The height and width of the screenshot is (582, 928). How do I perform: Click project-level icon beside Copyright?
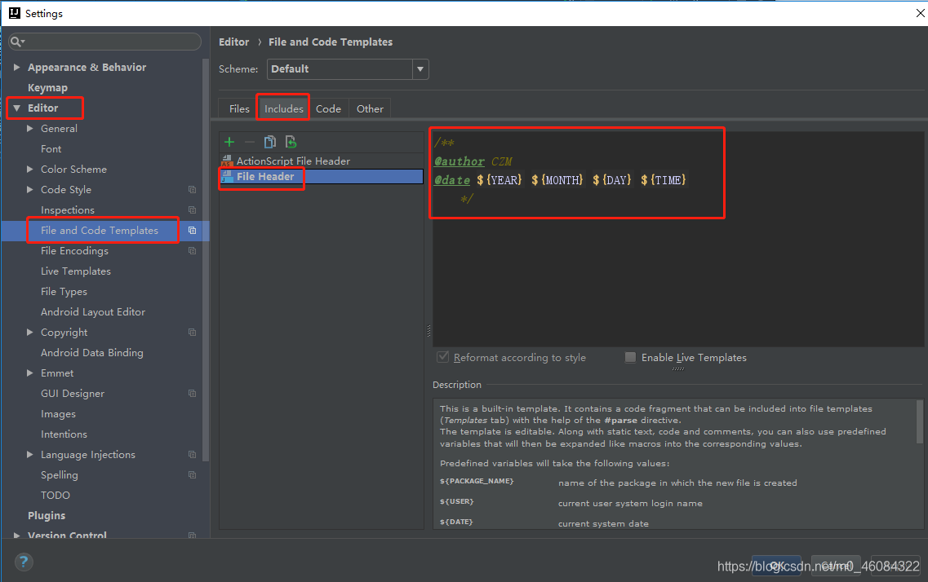pos(193,332)
